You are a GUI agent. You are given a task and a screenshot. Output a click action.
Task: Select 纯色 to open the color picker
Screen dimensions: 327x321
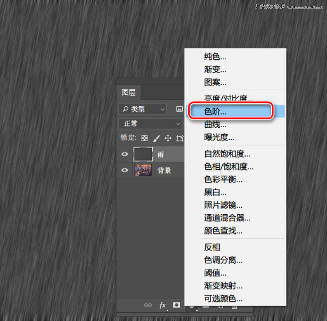(214, 56)
